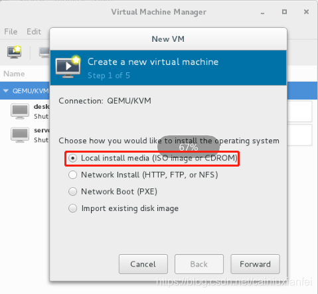
Task: Click the Step 1 of 5 text
Action: [109, 76]
